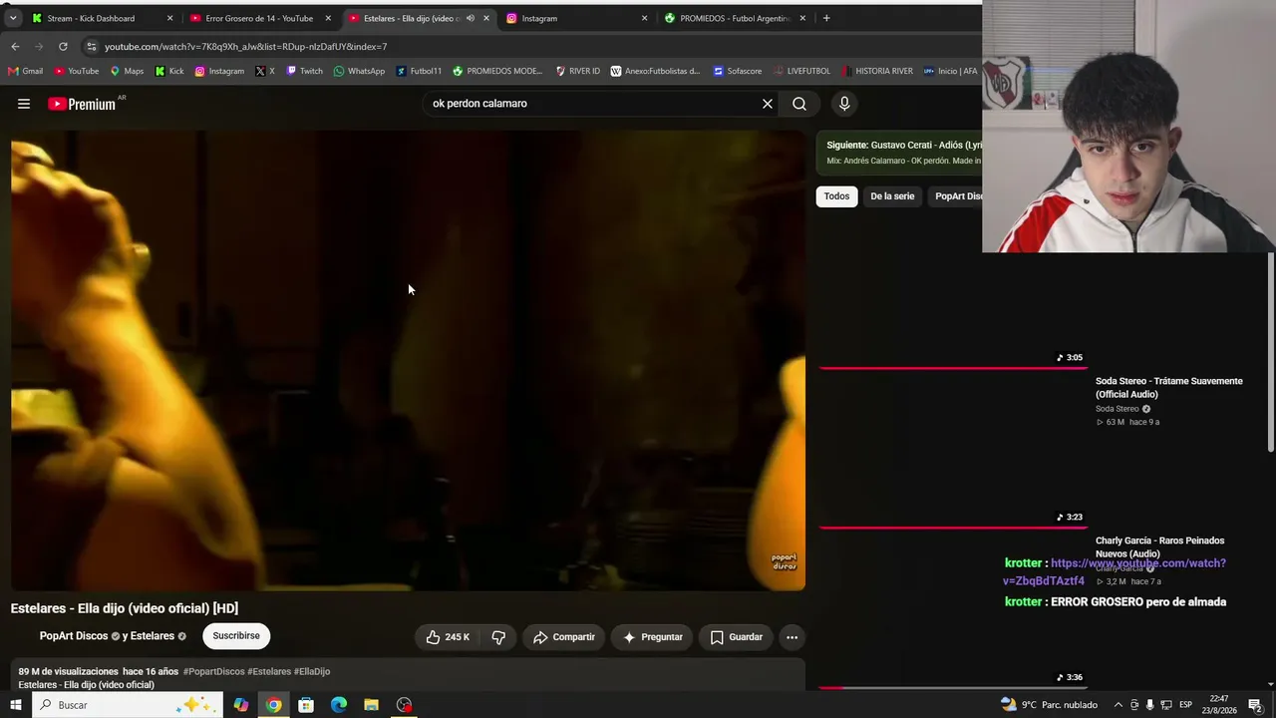The image size is (1276, 718).
Task: Show hidden system tray icons
Action: pyautogui.click(x=1118, y=705)
